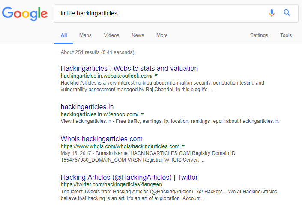
Task: Select the All results tab
Action: click(64, 35)
